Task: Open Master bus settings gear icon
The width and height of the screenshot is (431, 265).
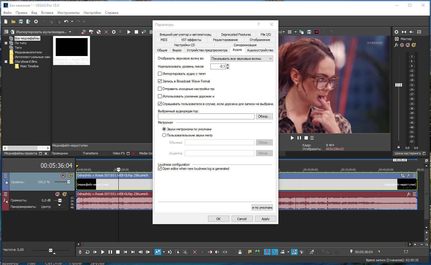Action: (396, 32)
